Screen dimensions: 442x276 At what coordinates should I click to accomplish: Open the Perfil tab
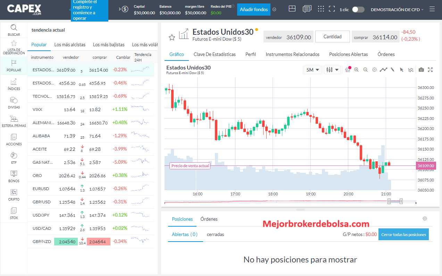[x=251, y=54]
